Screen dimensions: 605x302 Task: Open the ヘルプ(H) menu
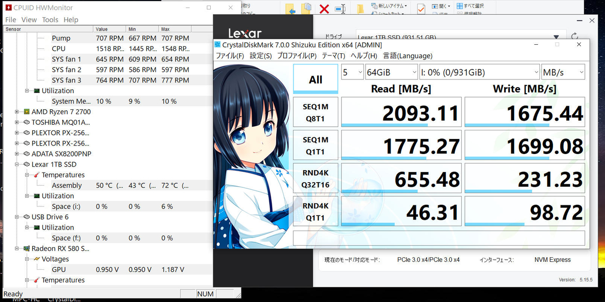point(364,56)
